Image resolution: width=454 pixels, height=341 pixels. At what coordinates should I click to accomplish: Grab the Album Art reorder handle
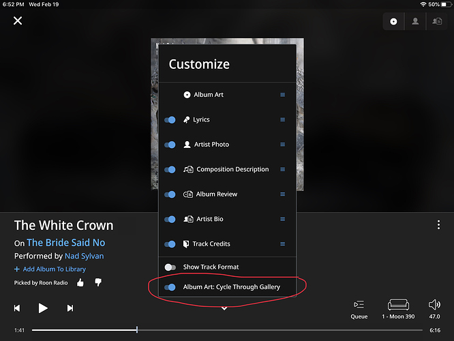point(283,95)
